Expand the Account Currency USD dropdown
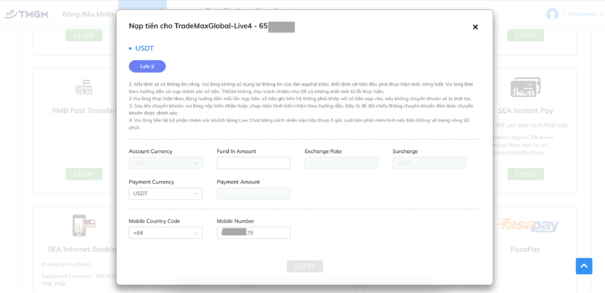This screenshot has width=605, height=293. coord(165,163)
